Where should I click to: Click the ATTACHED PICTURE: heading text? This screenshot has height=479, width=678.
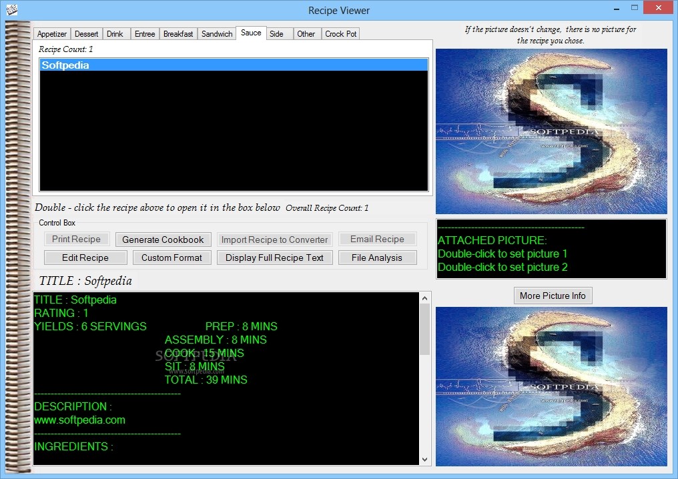(492, 240)
